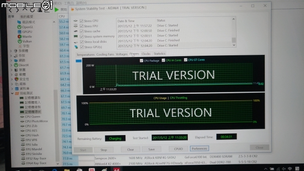304x171 pixels.
Task: Toggle the Stress cache checkbox
Action: pyautogui.click(x=81, y=31)
